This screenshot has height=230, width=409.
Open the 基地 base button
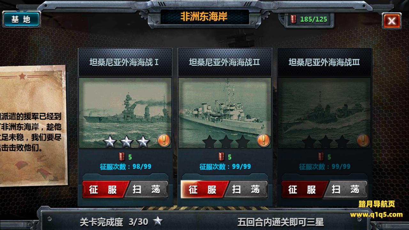tap(21, 19)
